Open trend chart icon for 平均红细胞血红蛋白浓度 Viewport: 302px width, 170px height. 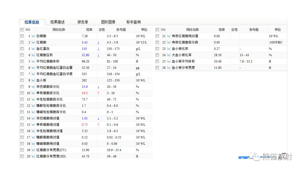33,74
